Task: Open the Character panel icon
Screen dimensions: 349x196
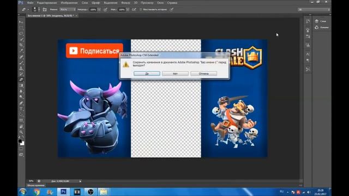Action: click(x=308, y=54)
